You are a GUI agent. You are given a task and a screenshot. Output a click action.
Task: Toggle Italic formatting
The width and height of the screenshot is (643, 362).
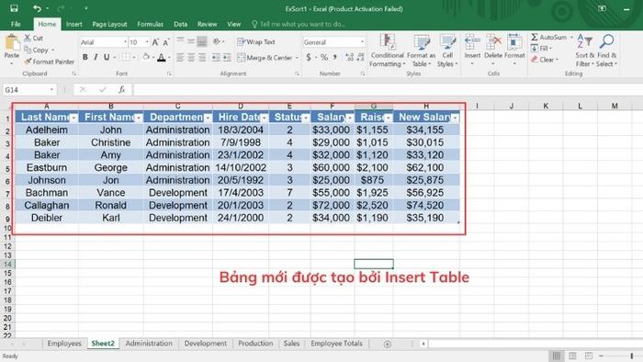point(96,57)
